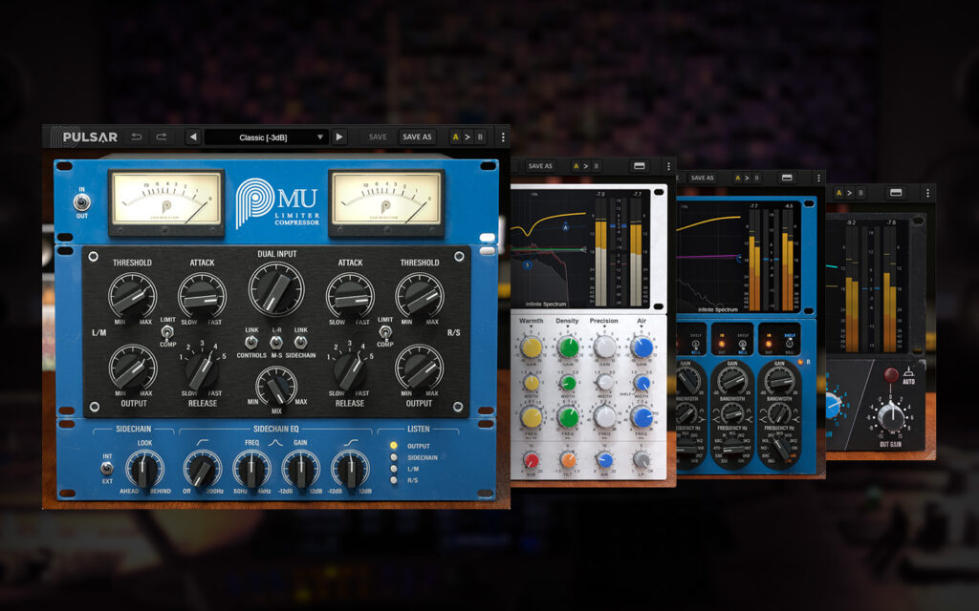979x611 pixels.
Task: Click the redo arrow in Pulsar header
Action: point(162,137)
